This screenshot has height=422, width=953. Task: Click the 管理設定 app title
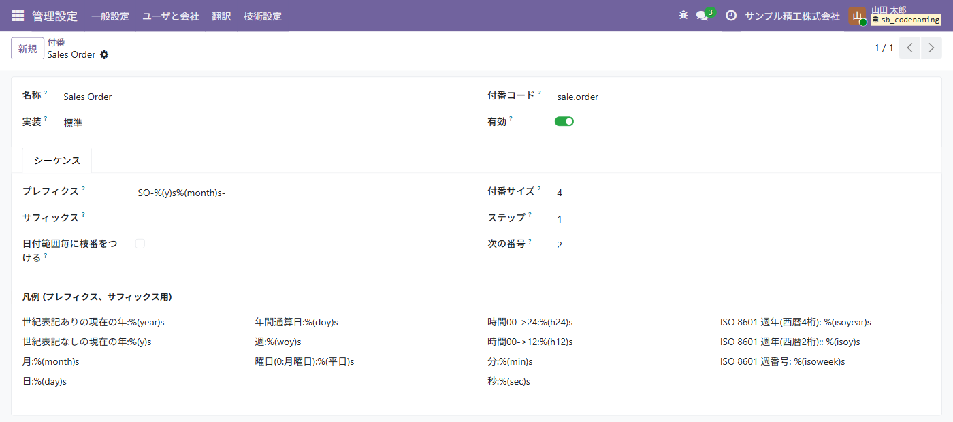point(55,16)
